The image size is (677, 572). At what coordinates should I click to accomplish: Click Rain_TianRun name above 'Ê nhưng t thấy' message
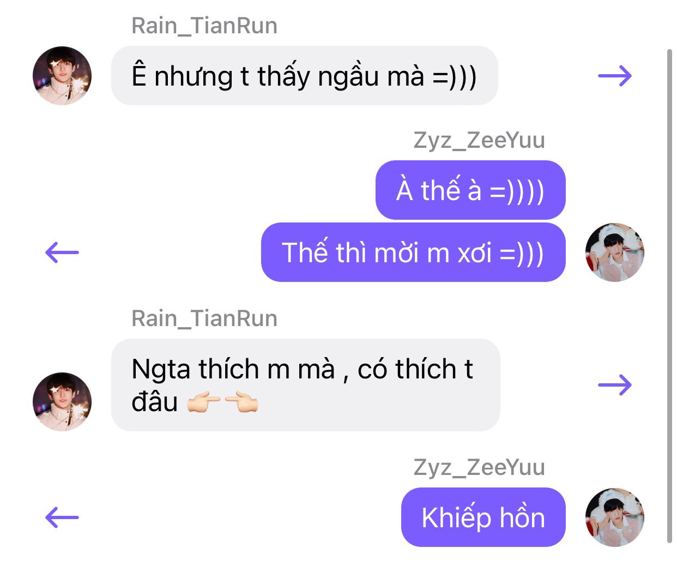204,26
